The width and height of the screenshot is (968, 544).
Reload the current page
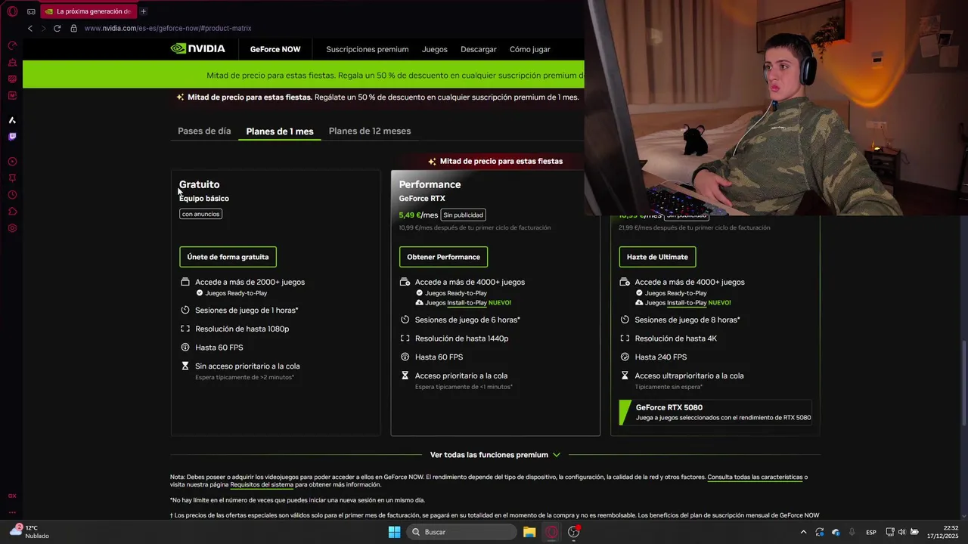click(x=57, y=28)
